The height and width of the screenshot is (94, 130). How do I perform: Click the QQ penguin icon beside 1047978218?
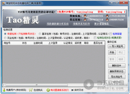85,20
